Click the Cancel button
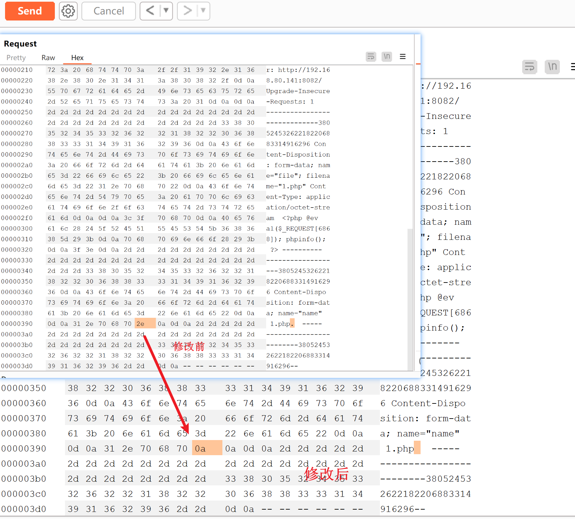This screenshot has height=519, width=575. 109,11
